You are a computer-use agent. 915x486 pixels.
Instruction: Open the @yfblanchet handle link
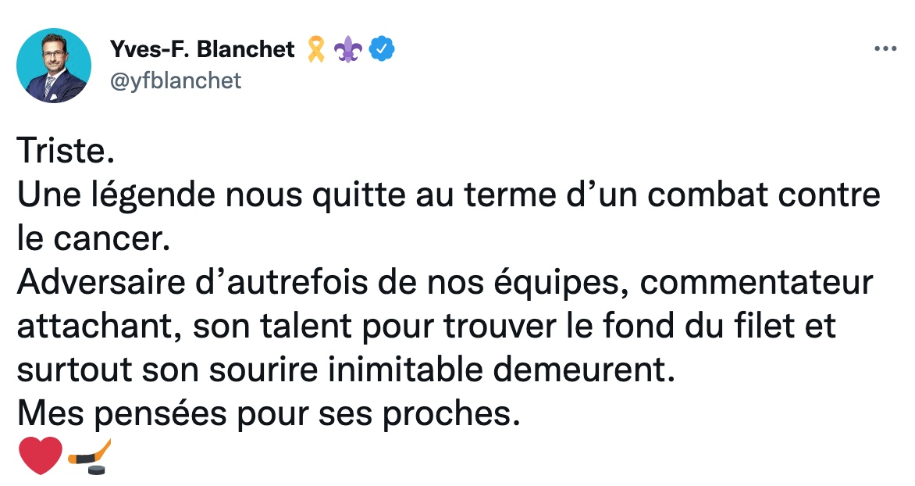click(x=175, y=80)
